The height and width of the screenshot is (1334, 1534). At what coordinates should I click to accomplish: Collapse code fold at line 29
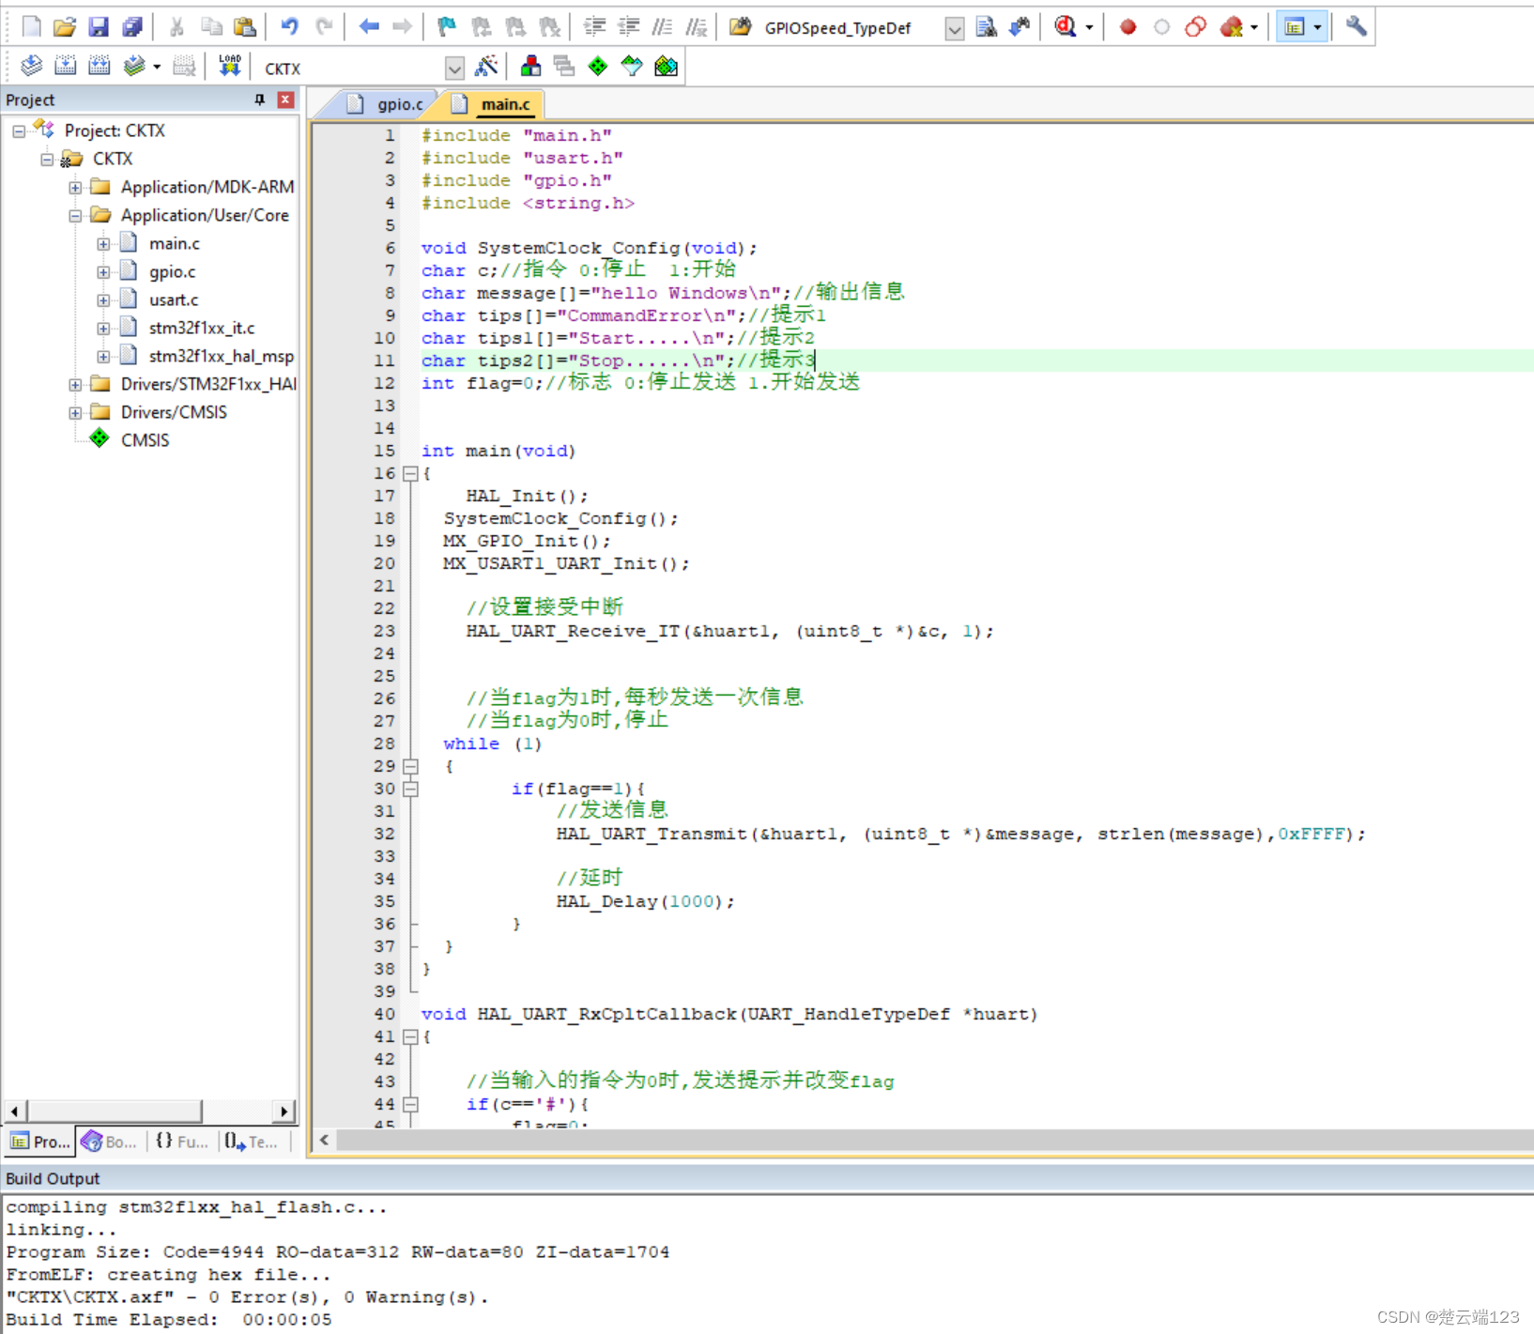[410, 767]
